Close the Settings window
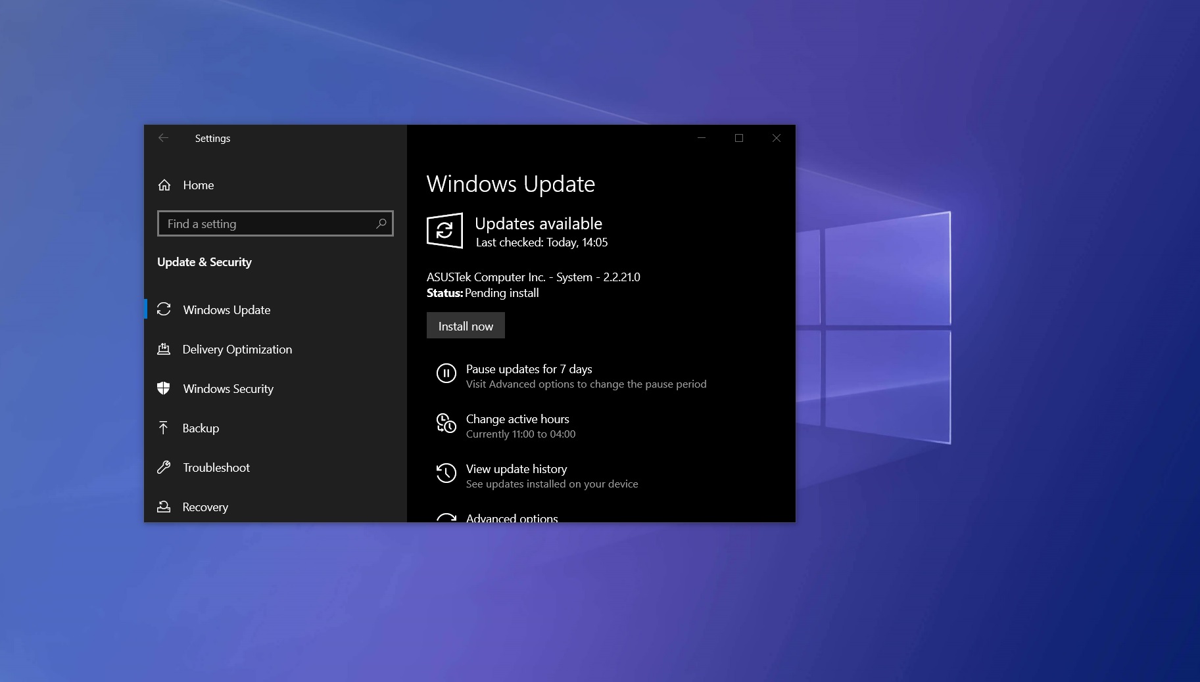Image resolution: width=1200 pixels, height=682 pixels. tap(777, 138)
